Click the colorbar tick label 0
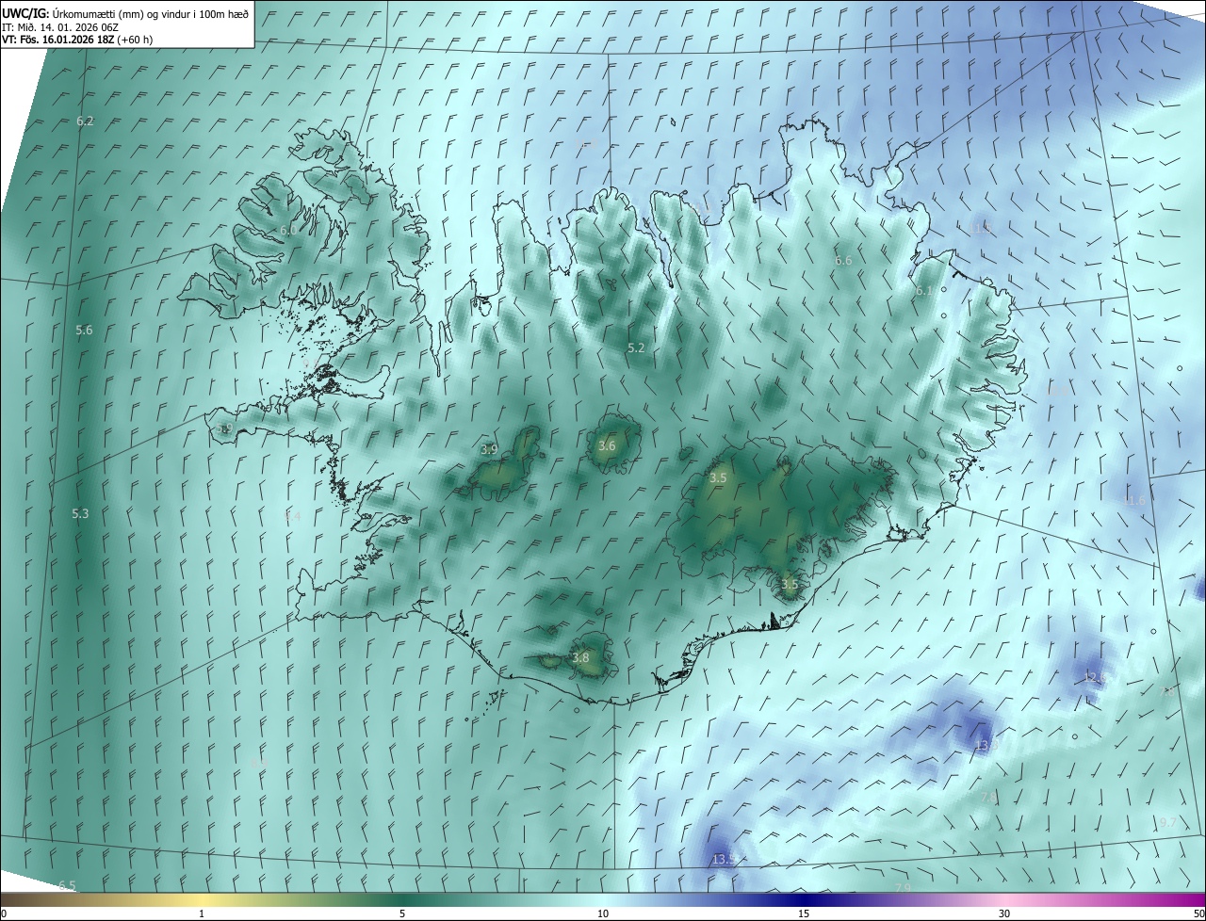Viewport: 1206px width, 921px height. coord(4,914)
